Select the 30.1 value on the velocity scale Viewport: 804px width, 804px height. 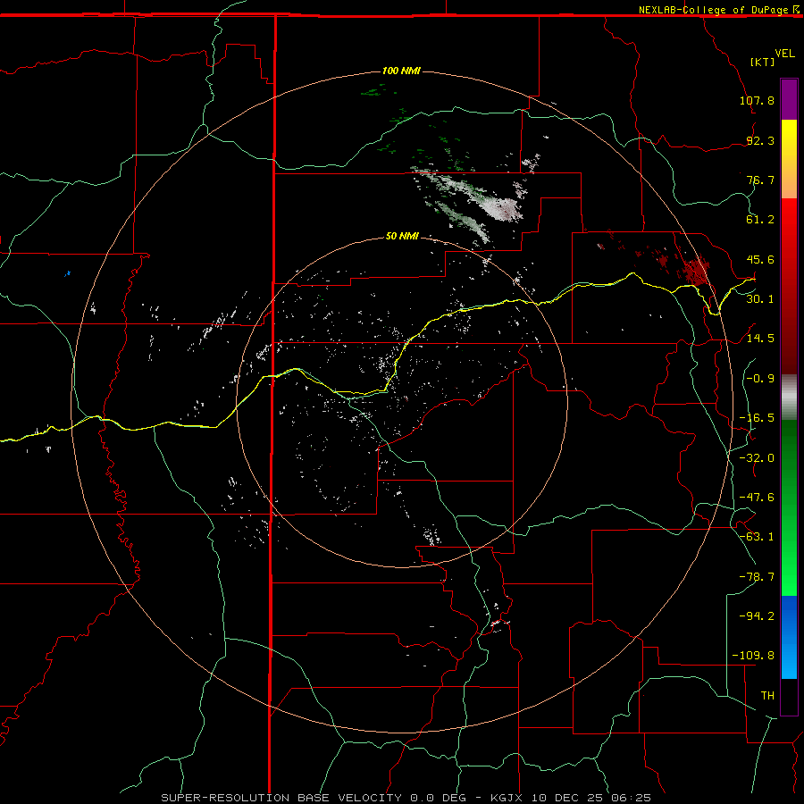pyautogui.click(x=760, y=299)
